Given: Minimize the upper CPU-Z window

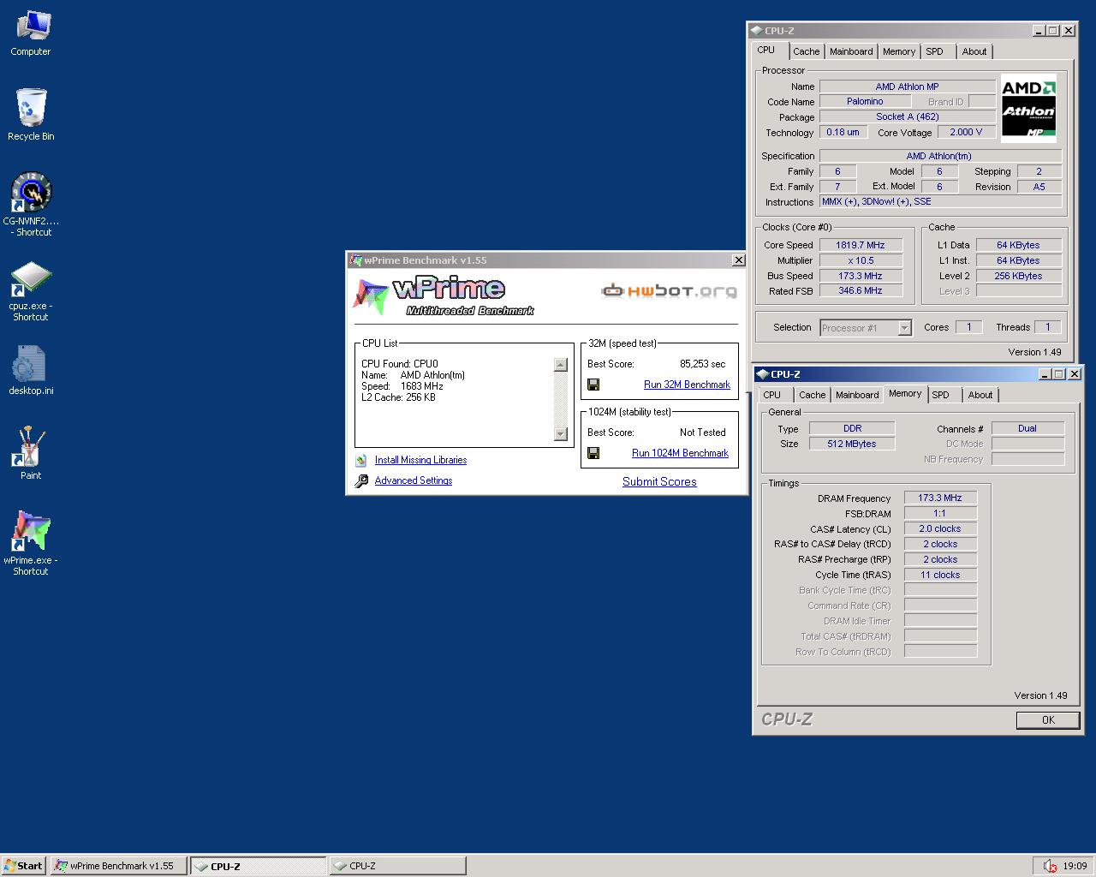Looking at the screenshot, I should tap(1039, 31).
